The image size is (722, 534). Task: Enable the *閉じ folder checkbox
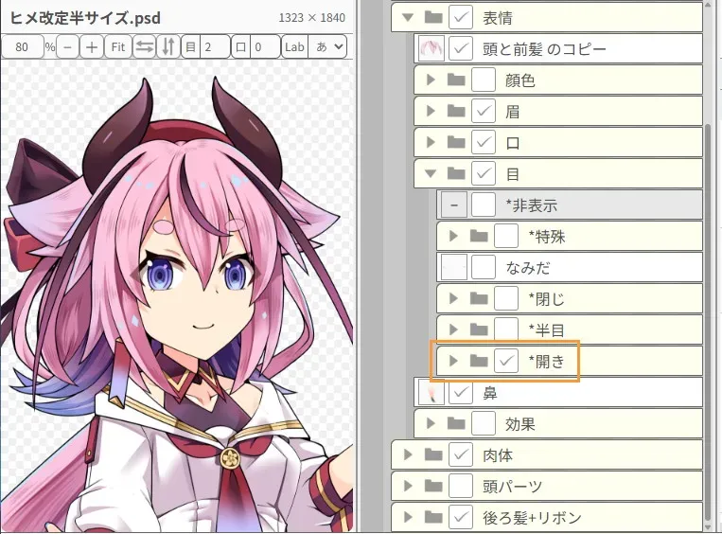506,299
